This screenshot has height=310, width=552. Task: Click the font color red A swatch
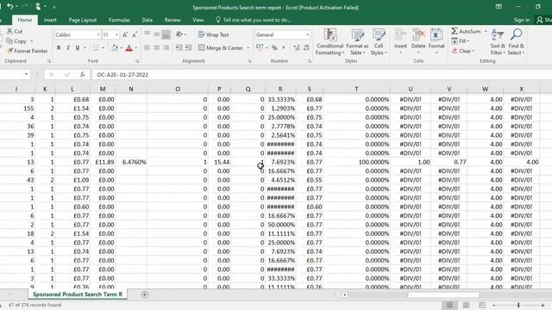(x=129, y=48)
